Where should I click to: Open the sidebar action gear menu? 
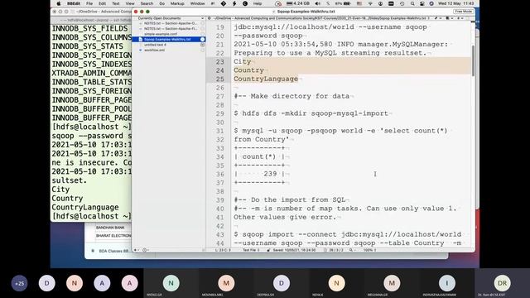pyautogui.click(x=145, y=250)
